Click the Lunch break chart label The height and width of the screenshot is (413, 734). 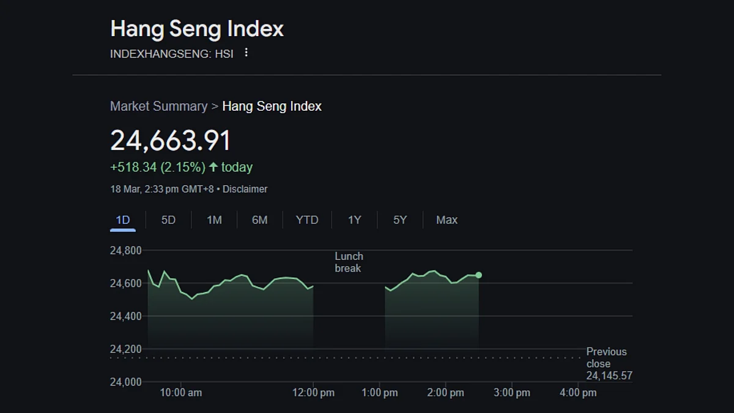(349, 262)
